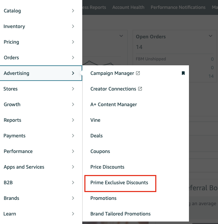Open the Reports menu item
The height and width of the screenshot is (224, 218).
click(12, 120)
